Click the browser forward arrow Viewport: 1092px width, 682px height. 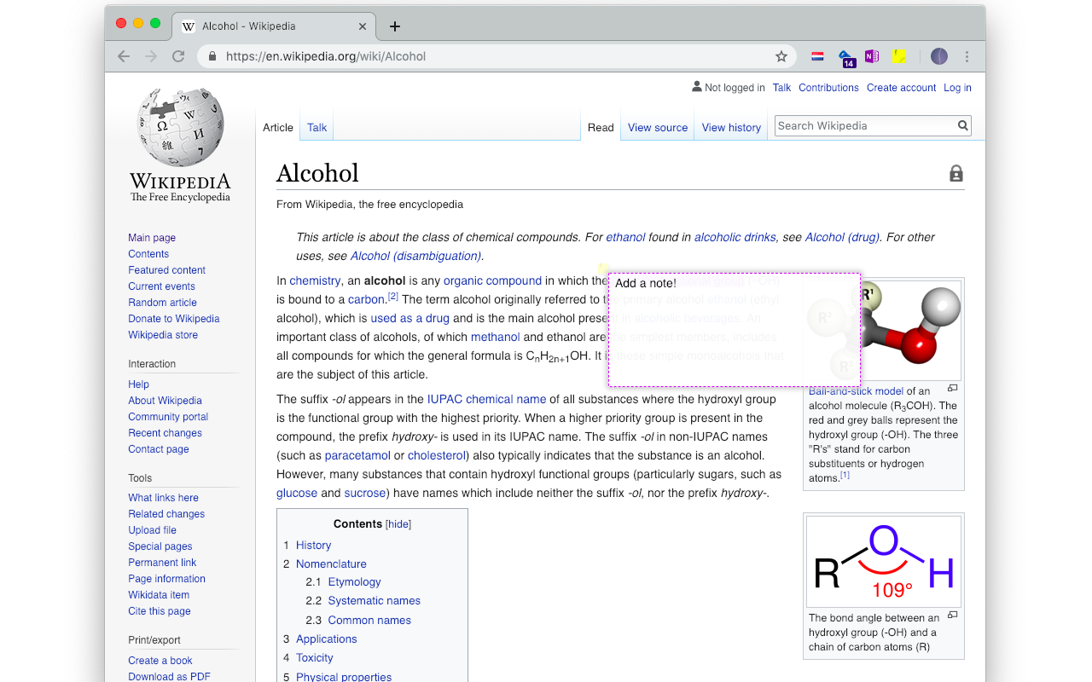[x=151, y=56]
